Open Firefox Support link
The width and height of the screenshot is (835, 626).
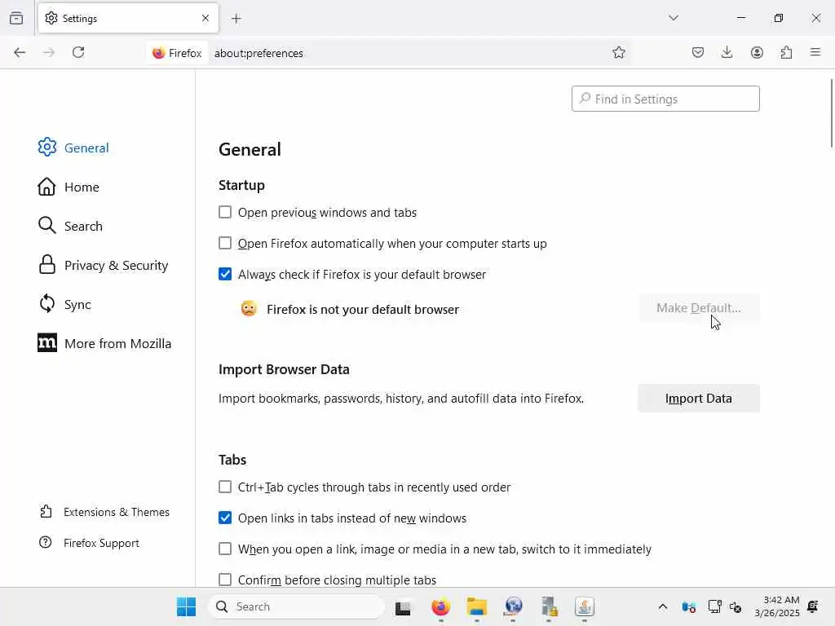coord(90,543)
